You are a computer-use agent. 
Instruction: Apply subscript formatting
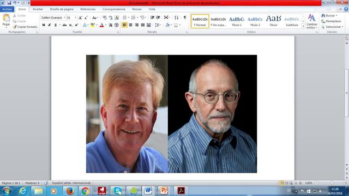coord(70,25)
